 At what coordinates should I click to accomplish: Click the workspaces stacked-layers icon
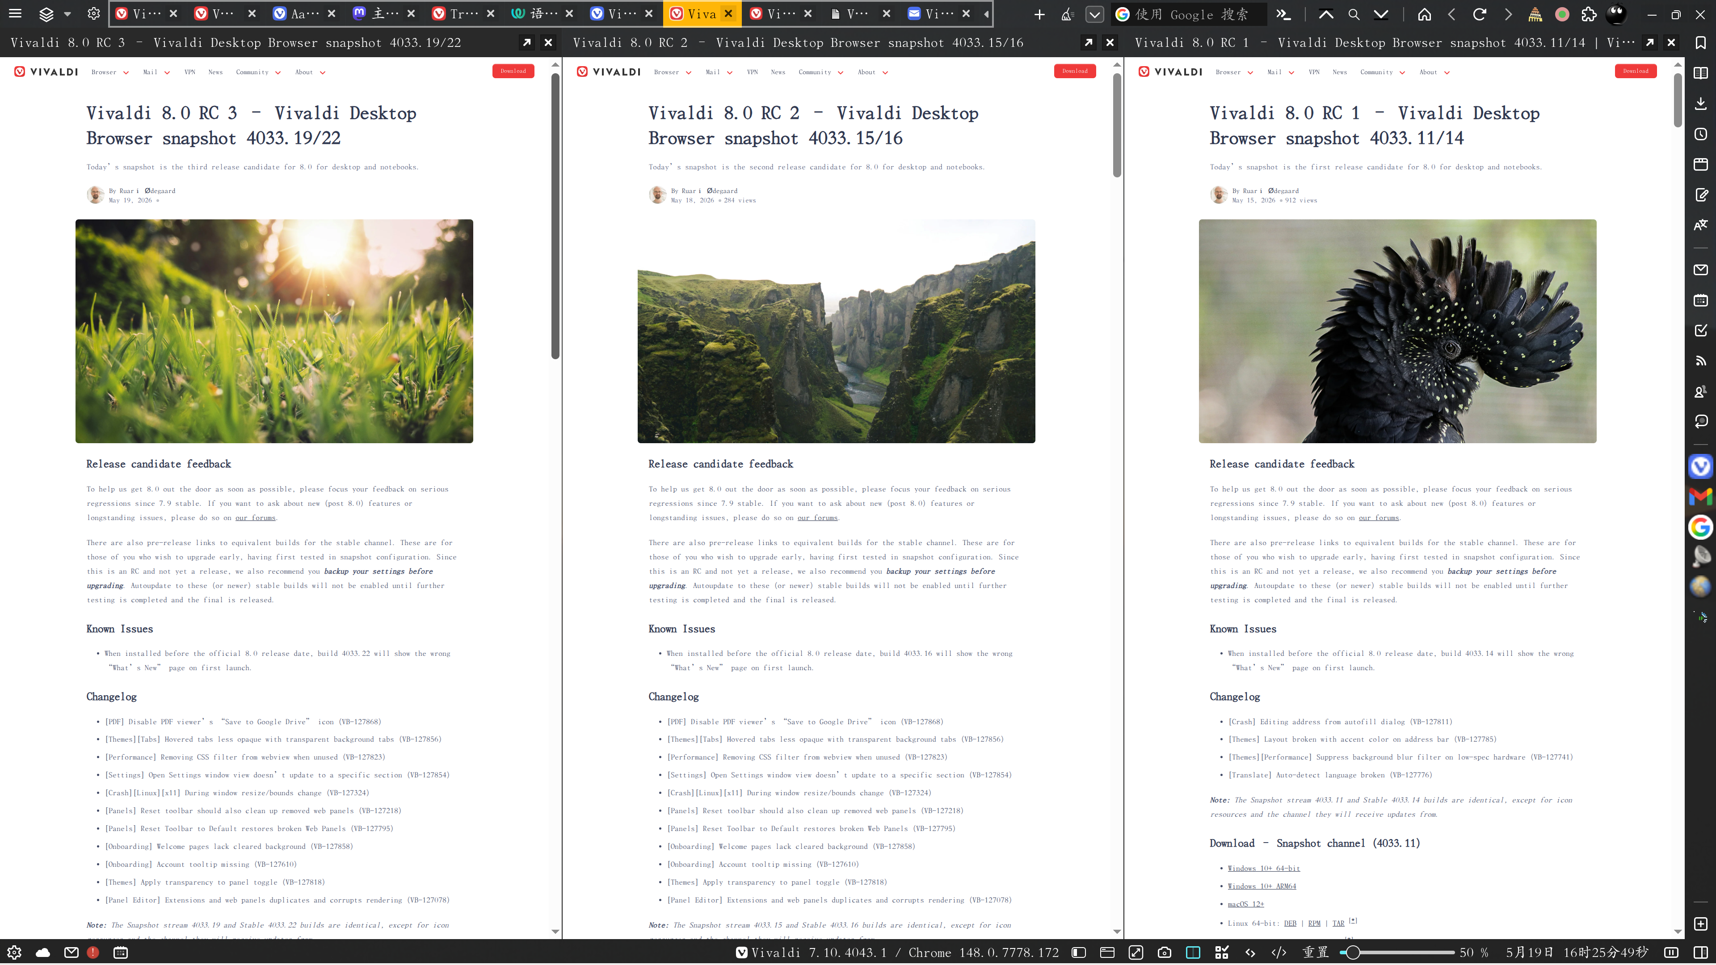click(46, 14)
